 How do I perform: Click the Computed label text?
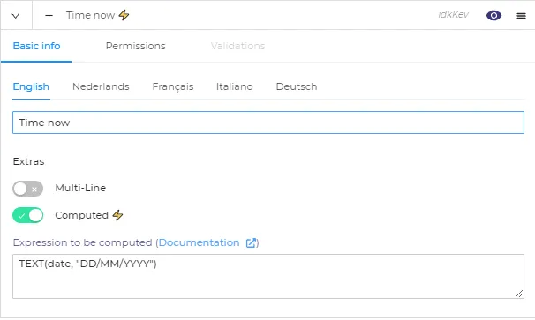click(81, 215)
